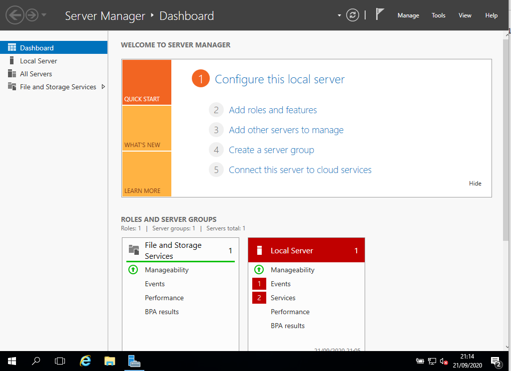The image size is (511, 371).
Task: Open Services in Local Server tile
Action: click(283, 298)
